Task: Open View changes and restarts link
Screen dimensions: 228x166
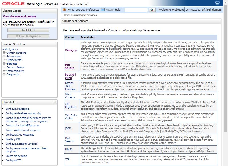Action: tap(20, 16)
